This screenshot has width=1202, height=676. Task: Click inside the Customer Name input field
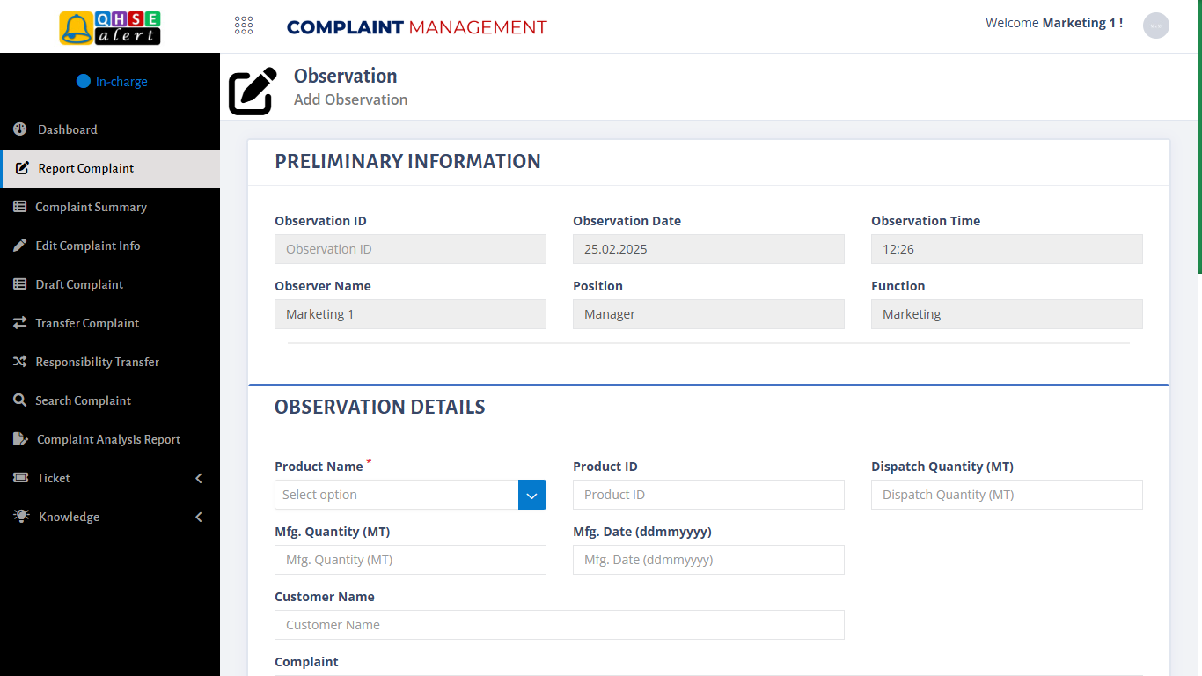pyautogui.click(x=559, y=625)
